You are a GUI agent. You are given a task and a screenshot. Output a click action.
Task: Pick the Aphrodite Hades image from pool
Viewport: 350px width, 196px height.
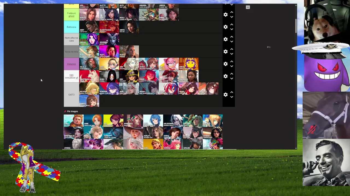click(133, 121)
